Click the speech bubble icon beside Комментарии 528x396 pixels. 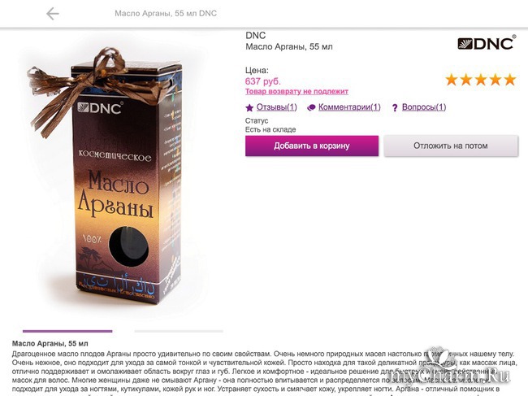pyautogui.click(x=311, y=108)
